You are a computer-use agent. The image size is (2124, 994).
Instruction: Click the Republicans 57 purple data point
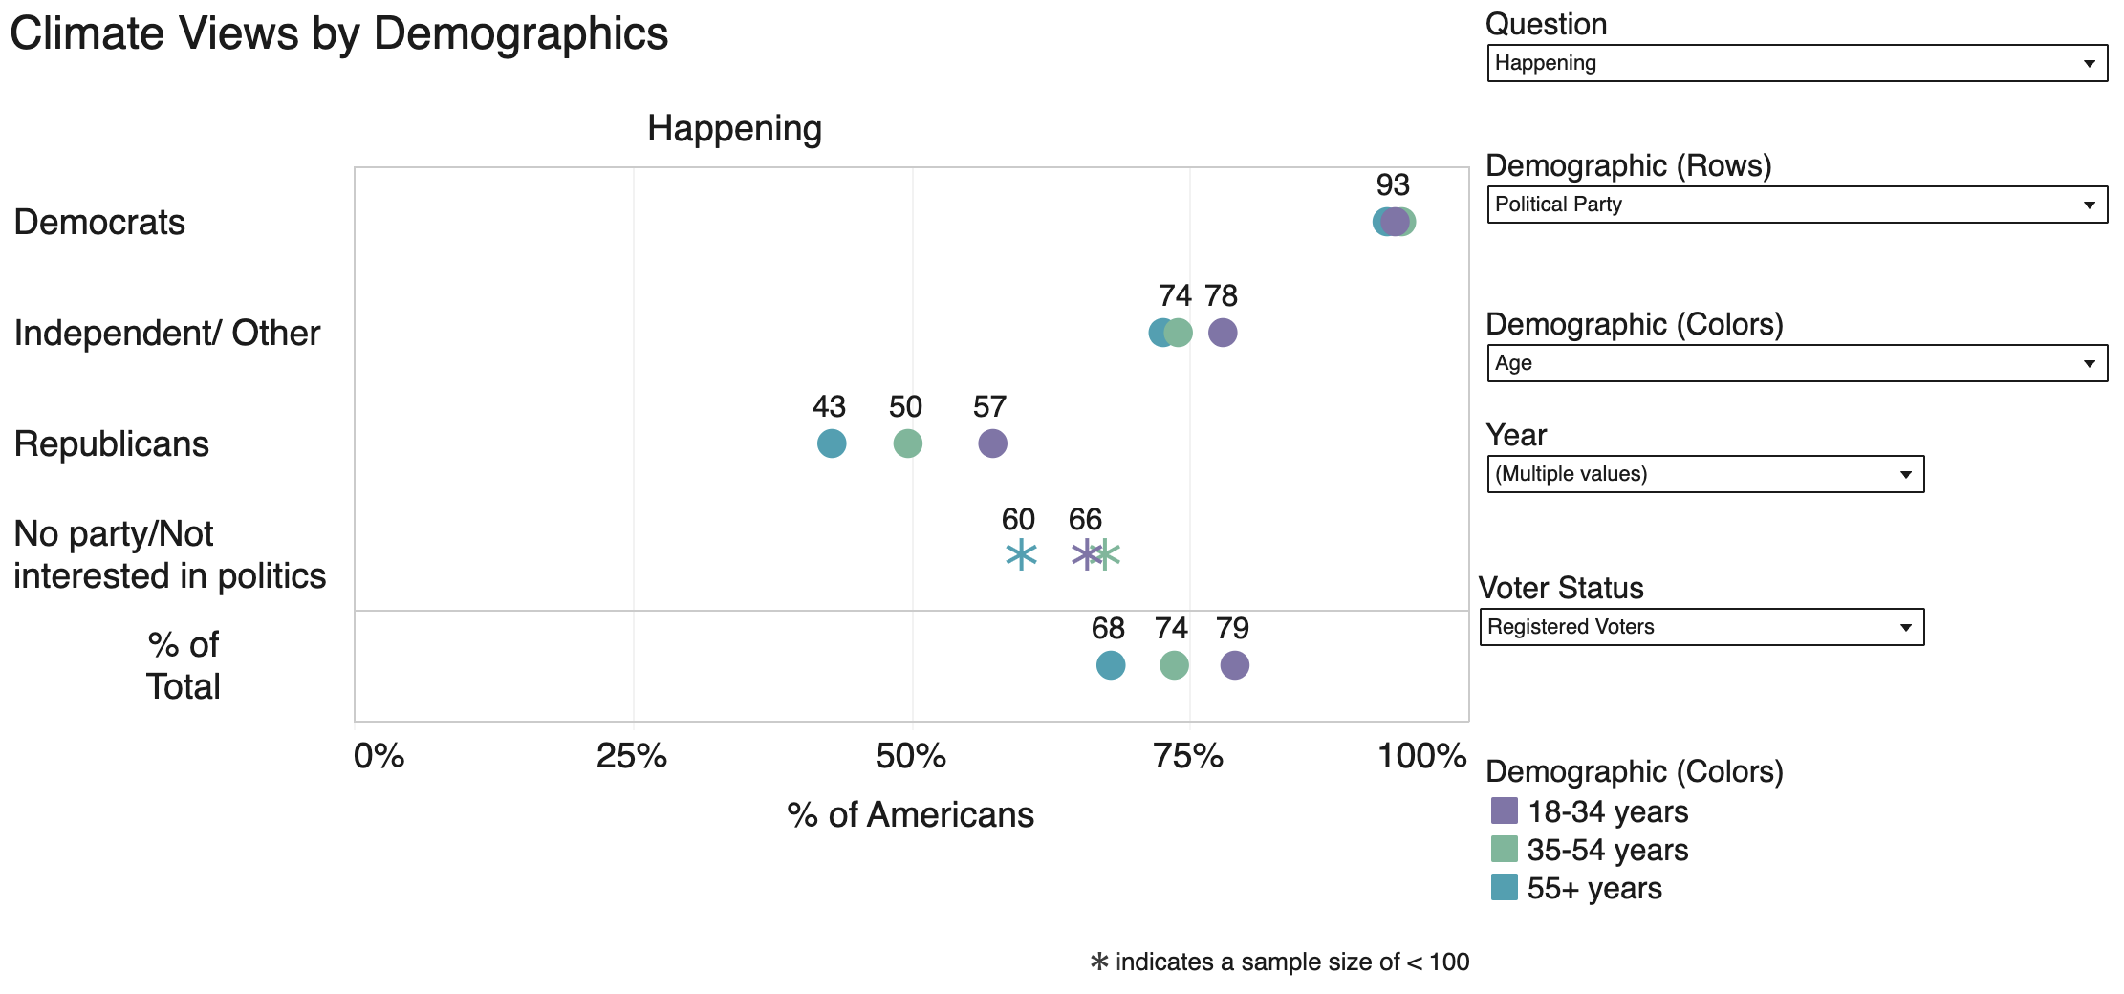[x=992, y=443]
